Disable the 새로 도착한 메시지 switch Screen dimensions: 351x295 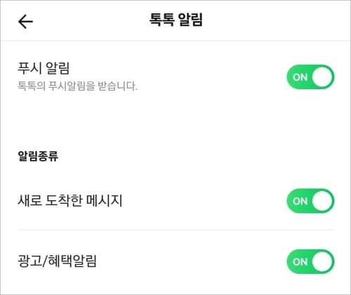[x=310, y=201]
